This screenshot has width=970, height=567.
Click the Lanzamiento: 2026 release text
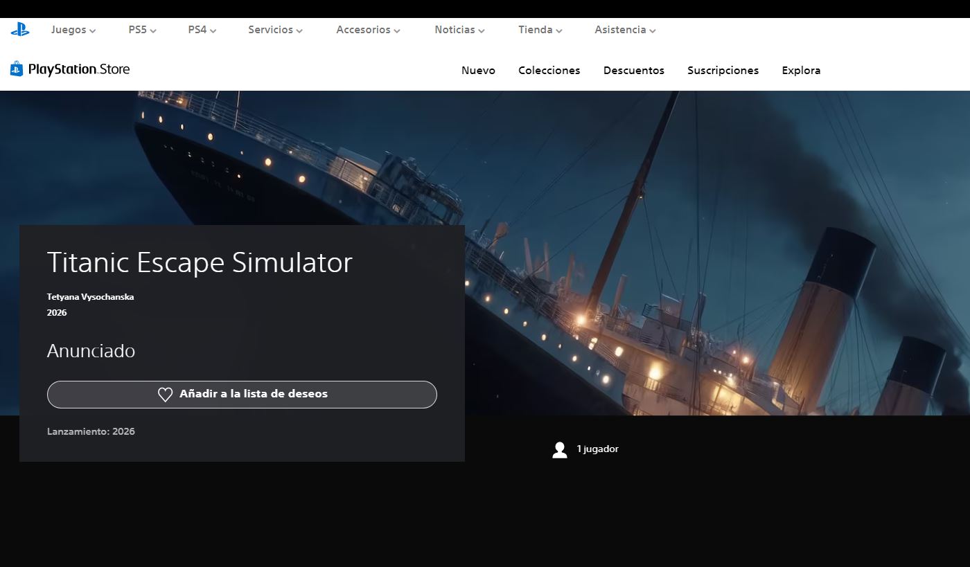pyautogui.click(x=91, y=432)
